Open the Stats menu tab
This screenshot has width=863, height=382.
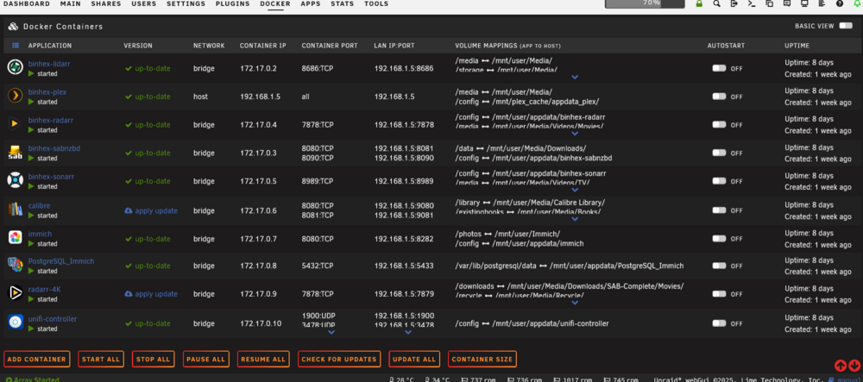pos(343,3)
